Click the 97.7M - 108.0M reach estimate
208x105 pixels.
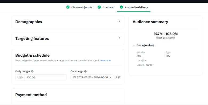tap(166, 34)
